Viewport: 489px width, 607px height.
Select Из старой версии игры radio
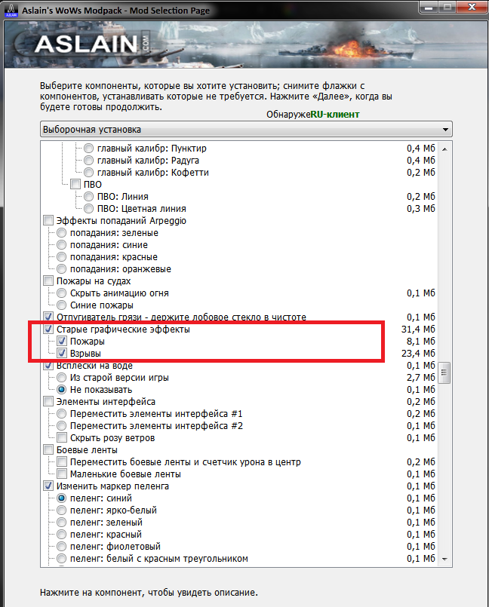pyautogui.click(x=62, y=377)
